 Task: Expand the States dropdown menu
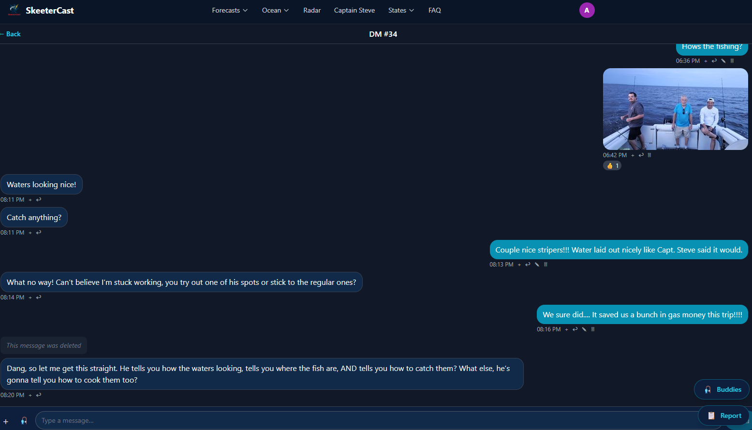coord(401,10)
